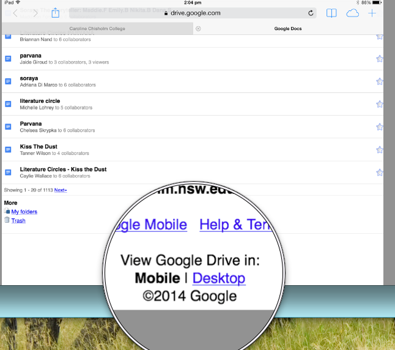Open the literature circle document
Screen dimensions: 395x350
40,101
